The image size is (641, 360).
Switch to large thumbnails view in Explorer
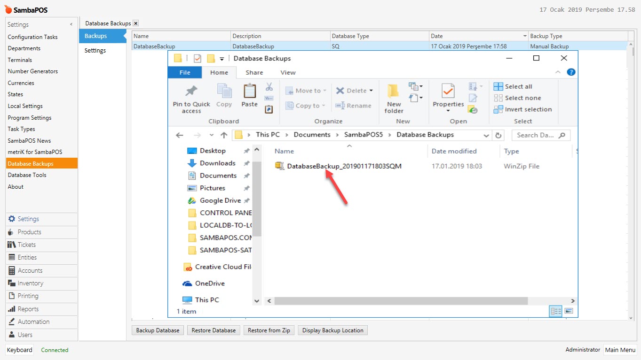[x=569, y=311]
